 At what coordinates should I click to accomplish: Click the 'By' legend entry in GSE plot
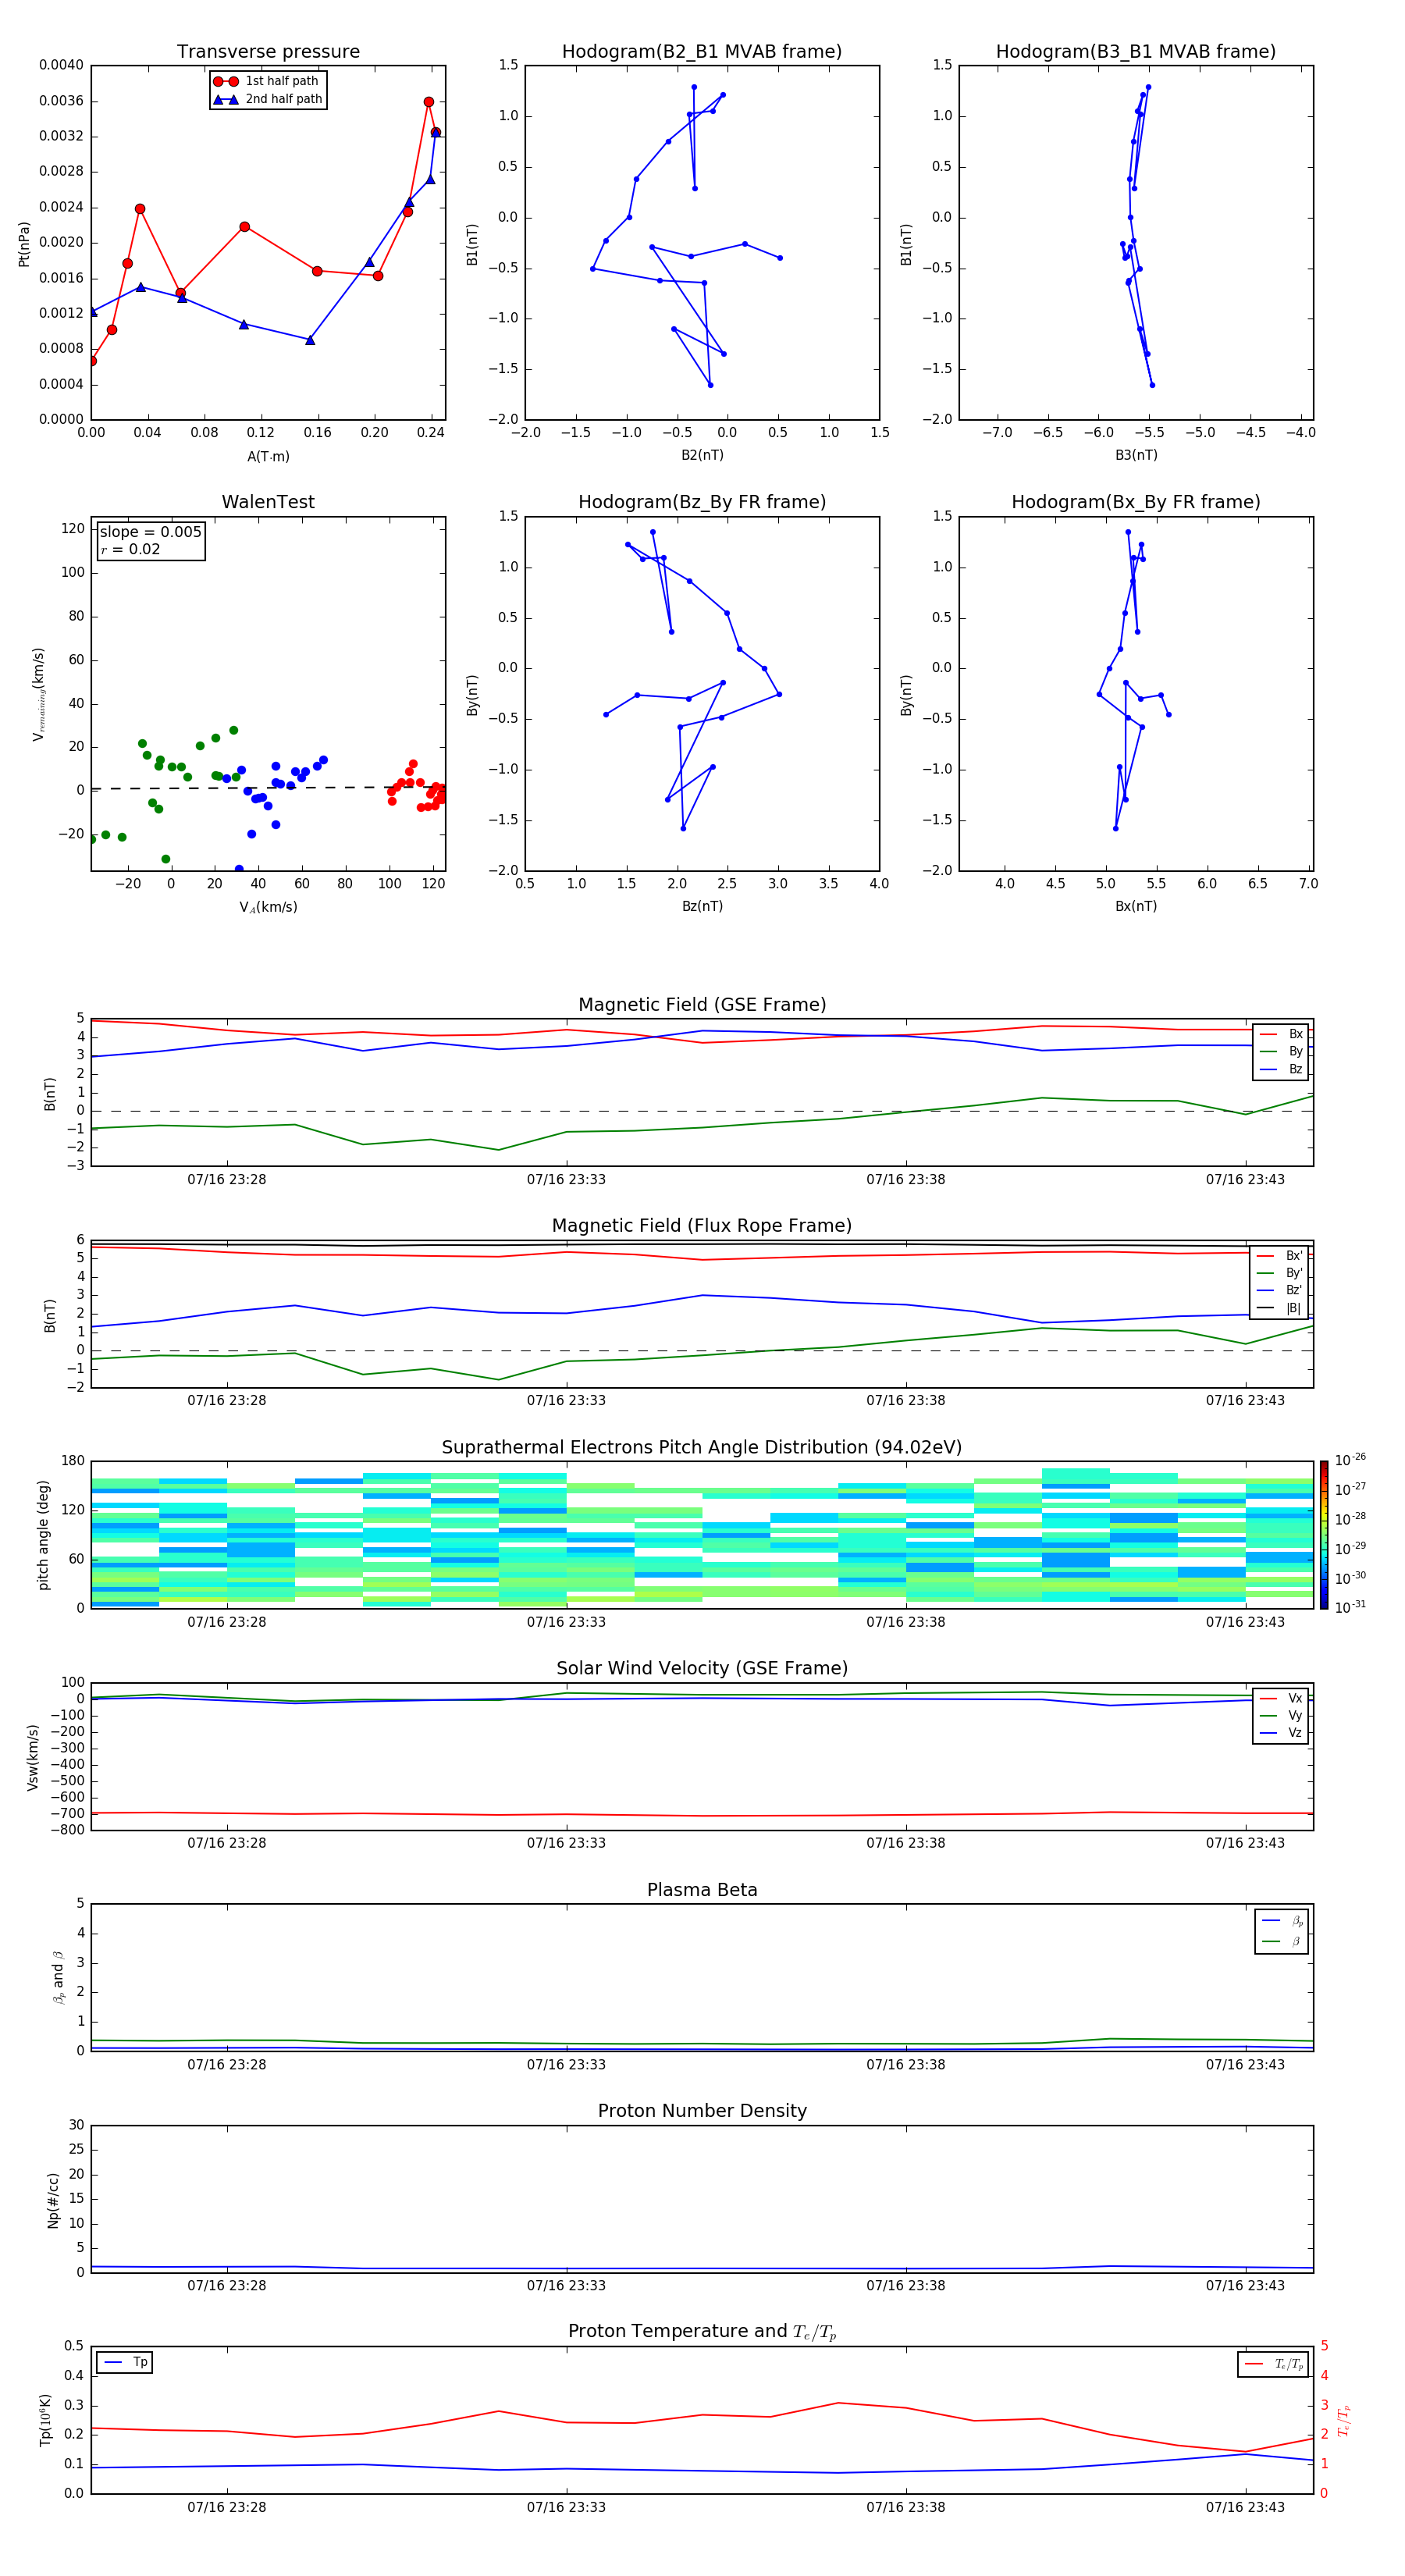(x=1281, y=1052)
